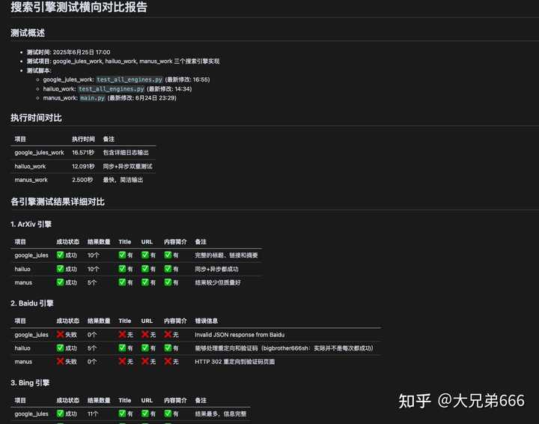Click google_jules_work in the execution time table
Viewport: 539px width, 424px height.
[39, 152]
